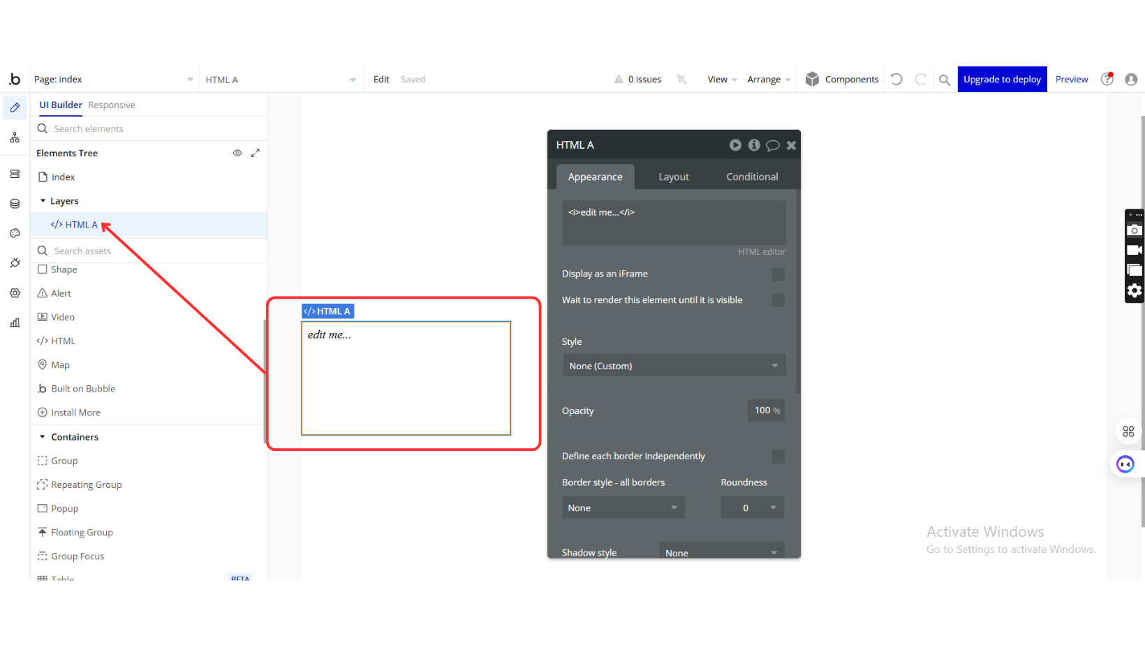Click the element inspector cursor icon
The width and height of the screenshot is (1145, 645).
[x=682, y=80]
